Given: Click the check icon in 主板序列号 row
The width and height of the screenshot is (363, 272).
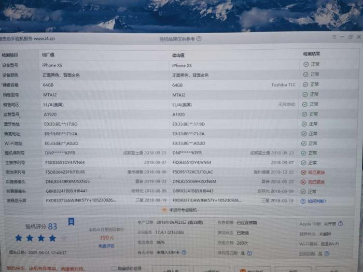Looking at the screenshot, I should pos(303,163).
